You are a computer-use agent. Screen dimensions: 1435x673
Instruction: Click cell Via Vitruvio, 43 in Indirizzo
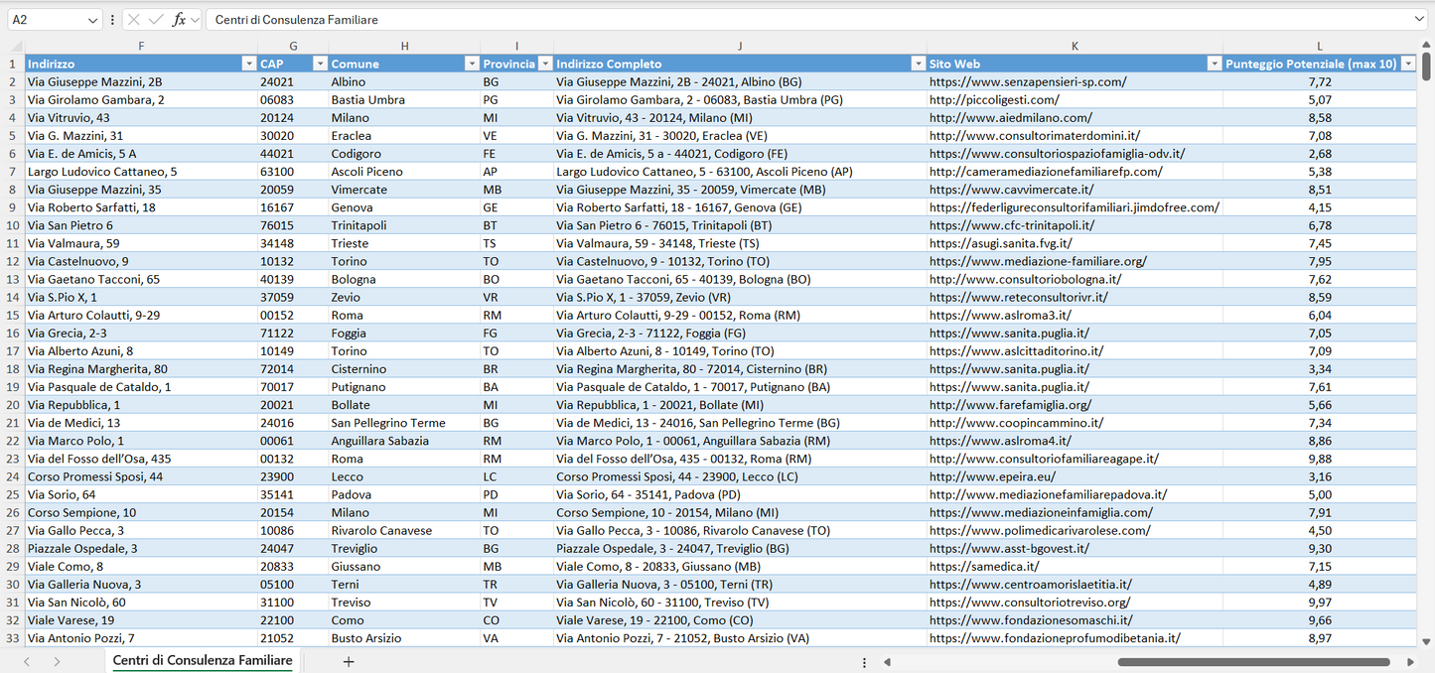pos(141,118)
